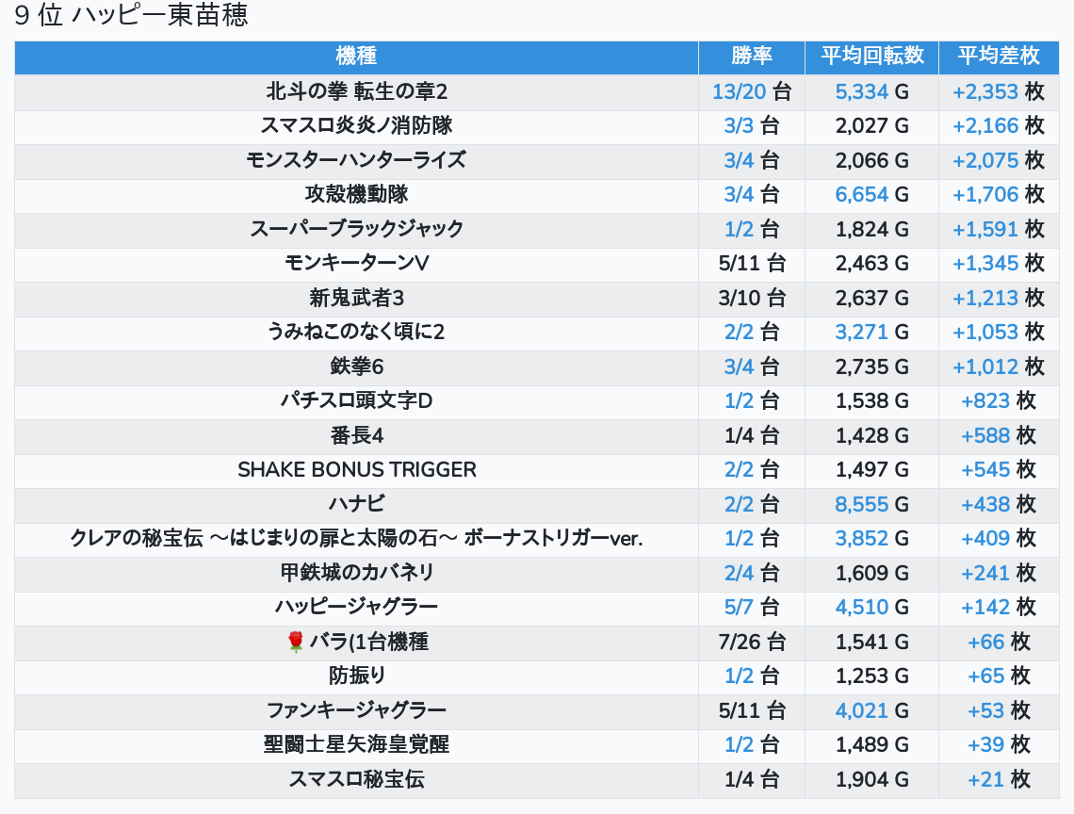Image resolution: width=1074 pixels, height=814 pixels.
Task: Open the 4,021 spins link for ファンキージャグラー
Action: pos(861,711)
